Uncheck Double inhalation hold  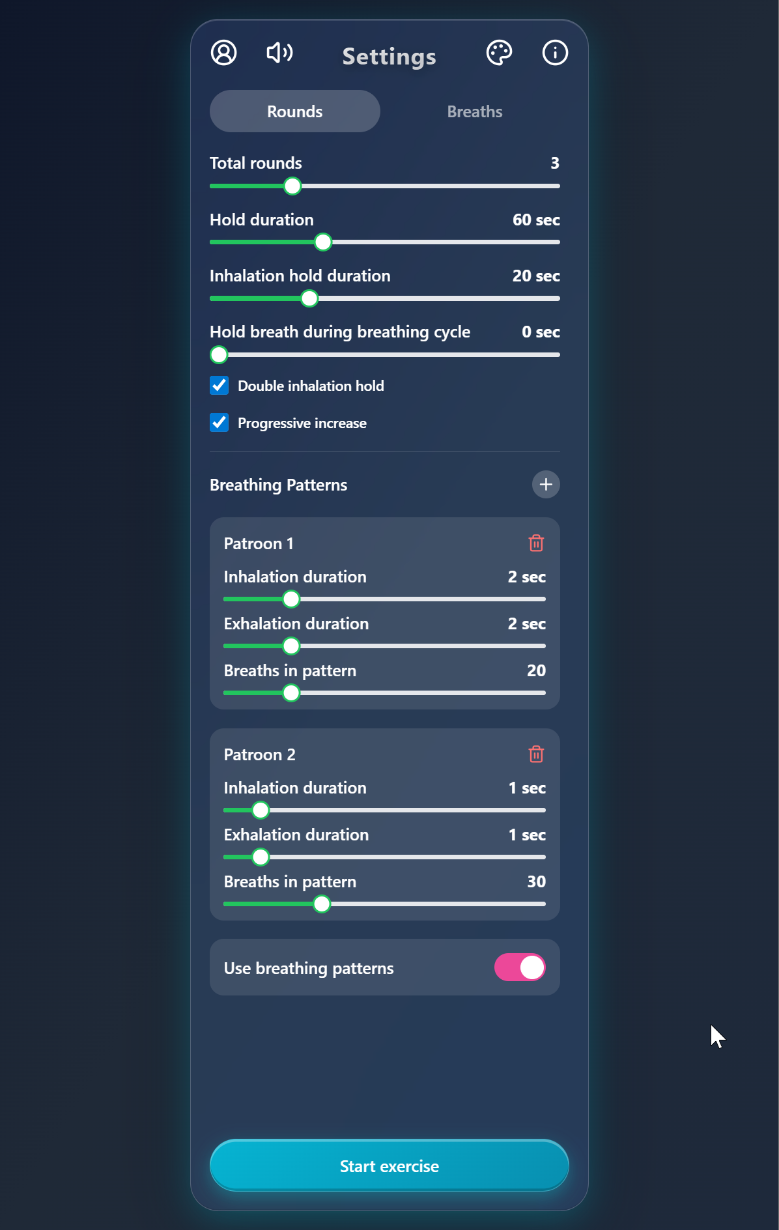(219, 386)
